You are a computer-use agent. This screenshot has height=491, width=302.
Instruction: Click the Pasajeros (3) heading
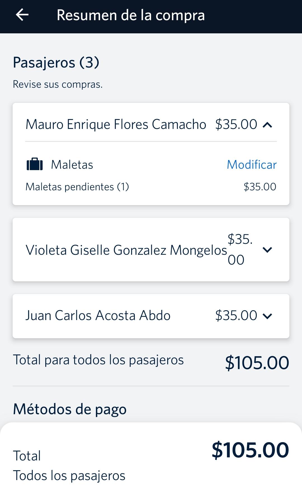56,62
